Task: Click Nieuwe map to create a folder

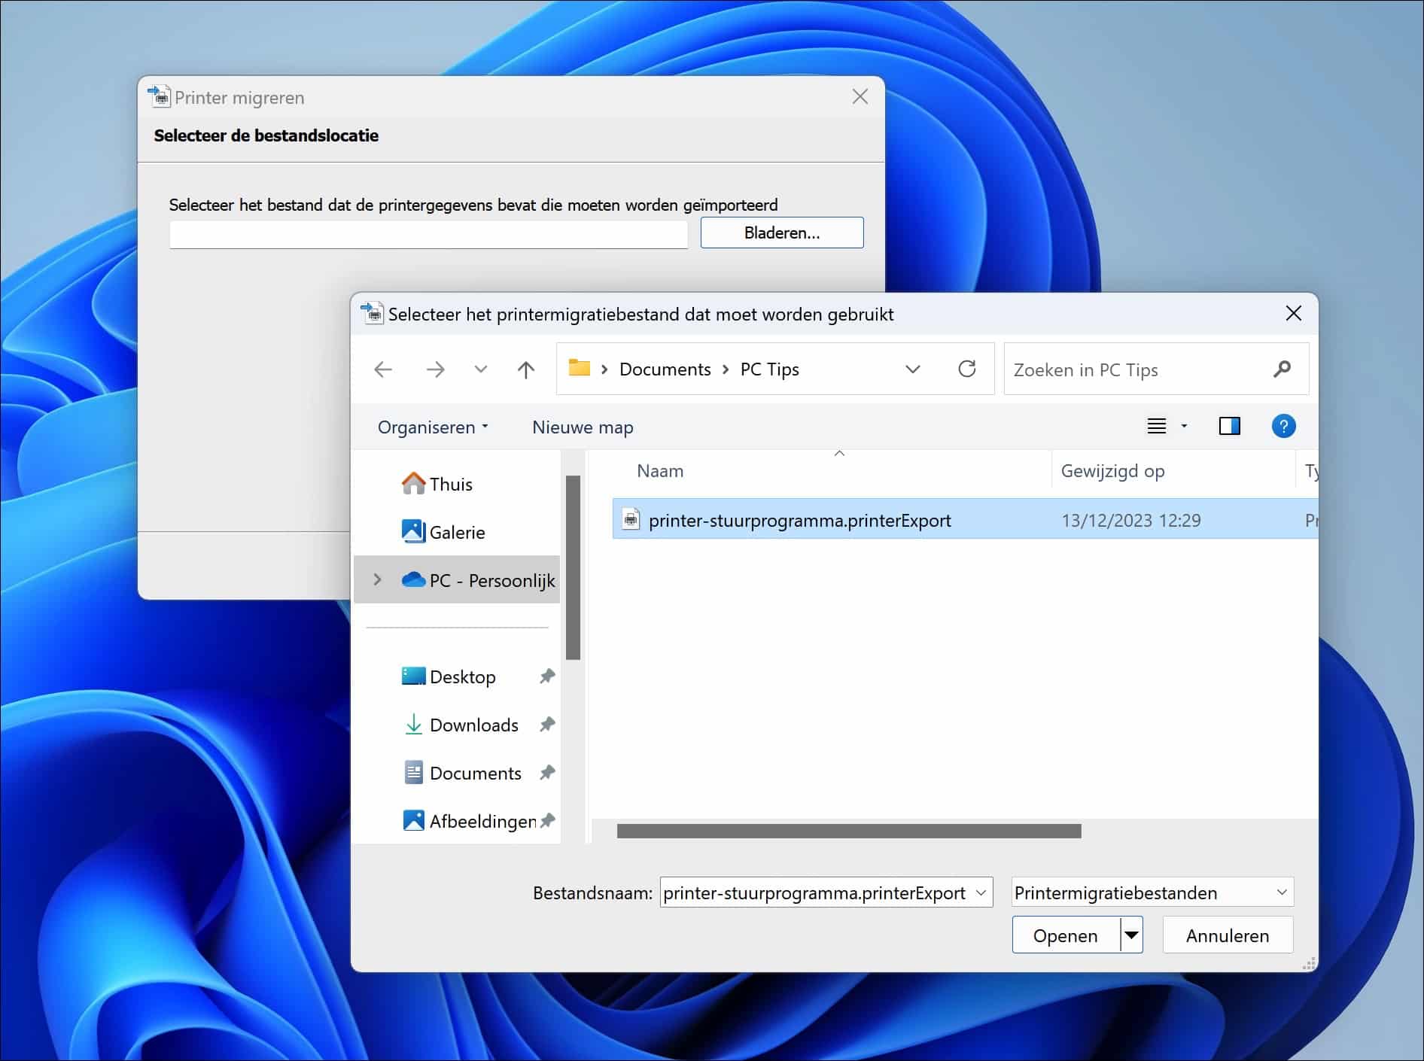Action: point(582,427)
